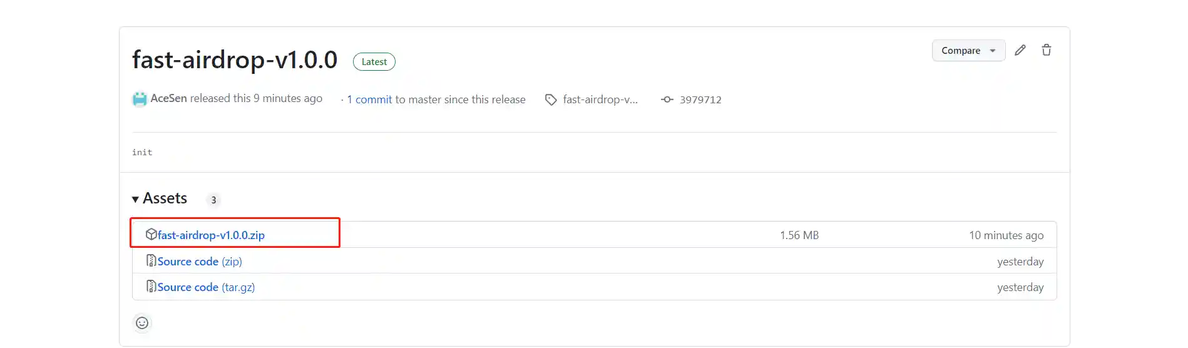
Task: Click the pencil edit release icon
Action: [1020, 50]
